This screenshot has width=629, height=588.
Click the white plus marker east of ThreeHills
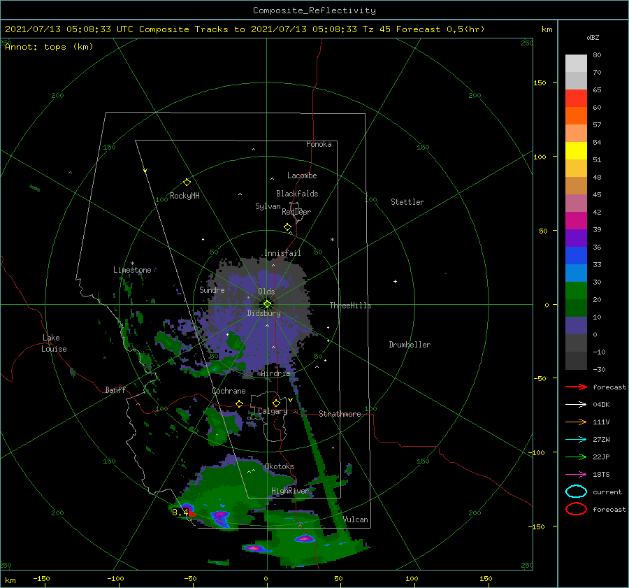395,281
